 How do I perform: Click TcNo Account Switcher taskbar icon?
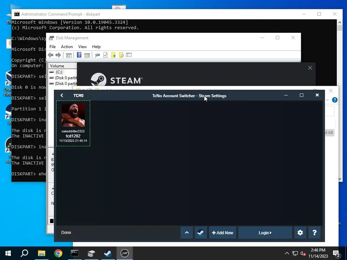125,253
